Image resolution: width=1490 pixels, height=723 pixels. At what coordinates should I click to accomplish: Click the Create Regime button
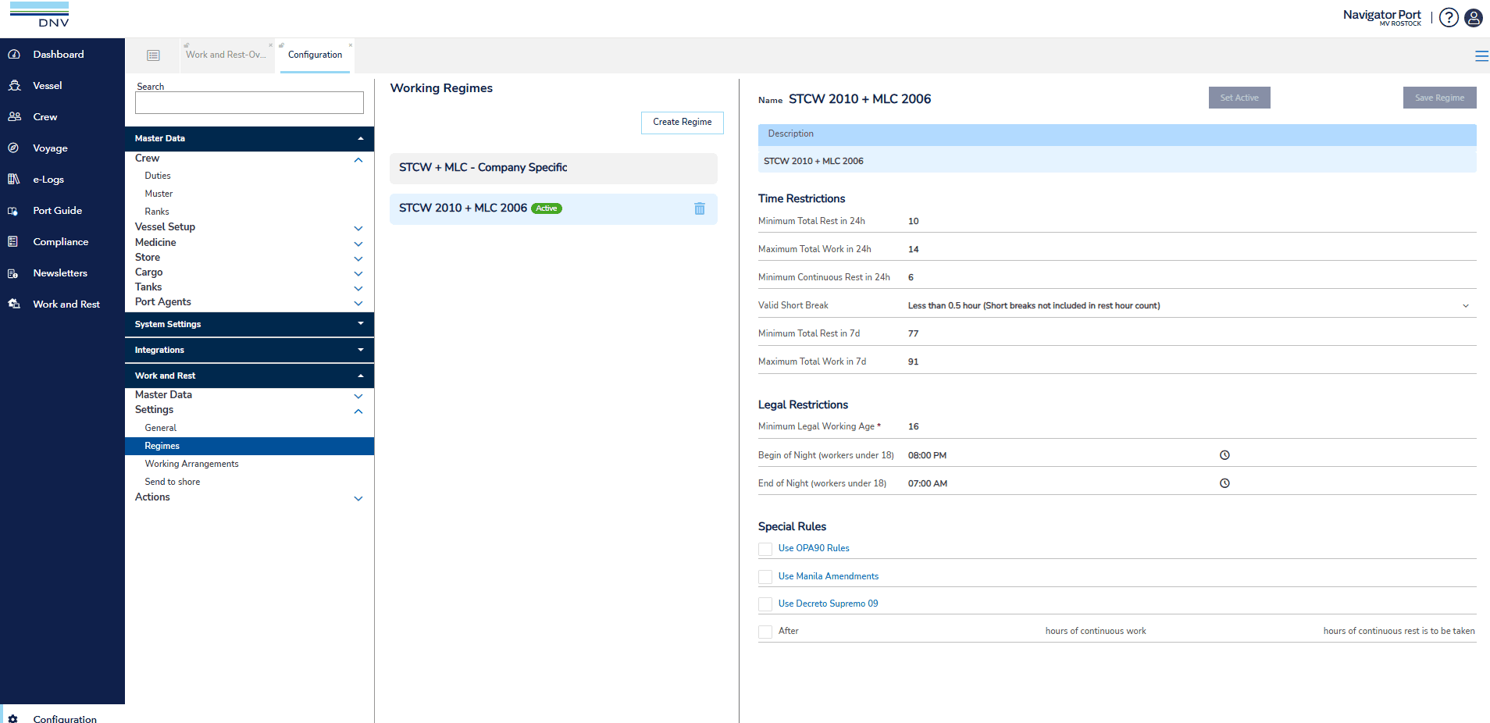coord(682,123)
